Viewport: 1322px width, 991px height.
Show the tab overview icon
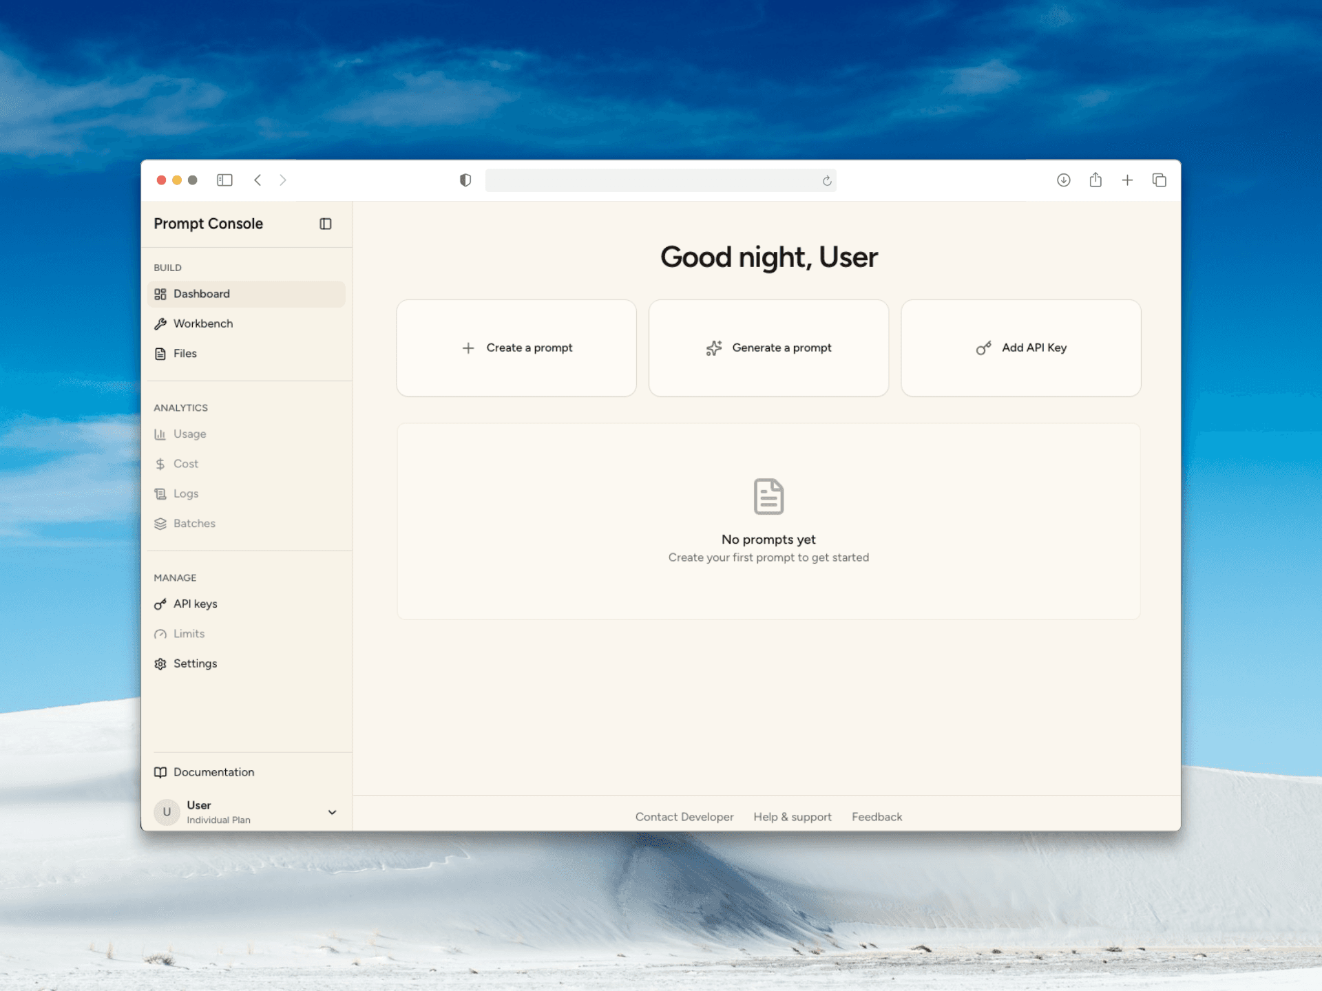click(1159, 180)
